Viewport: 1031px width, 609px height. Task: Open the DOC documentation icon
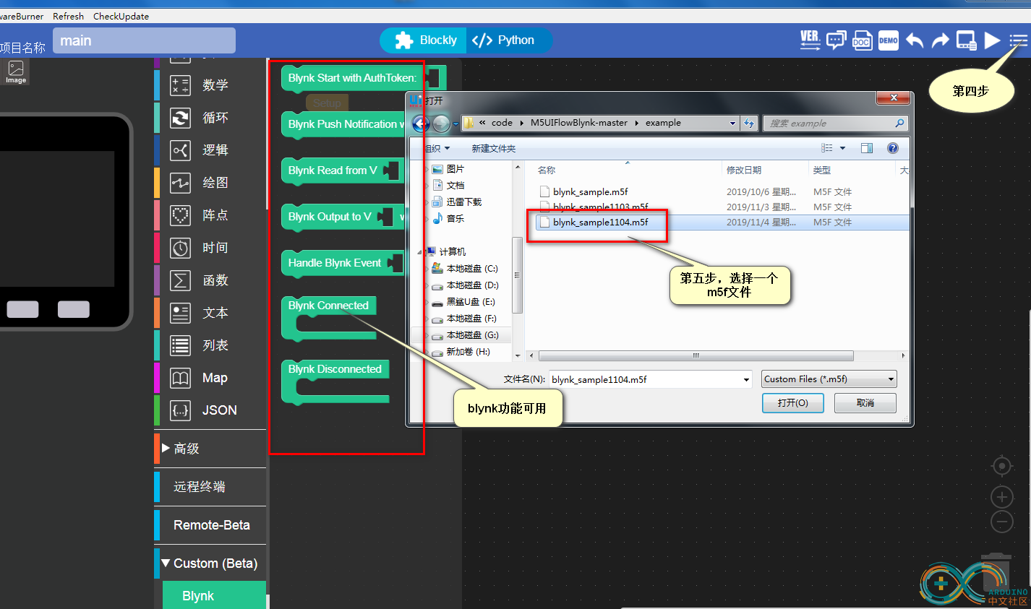(862, 40)
